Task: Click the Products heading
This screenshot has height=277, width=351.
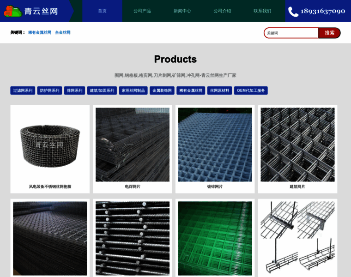Action: 175,59
